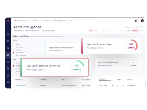Open the 2019 Q4 (Current) period dropdown
This screenshot has height=110, width=147.
click(21, 21)
